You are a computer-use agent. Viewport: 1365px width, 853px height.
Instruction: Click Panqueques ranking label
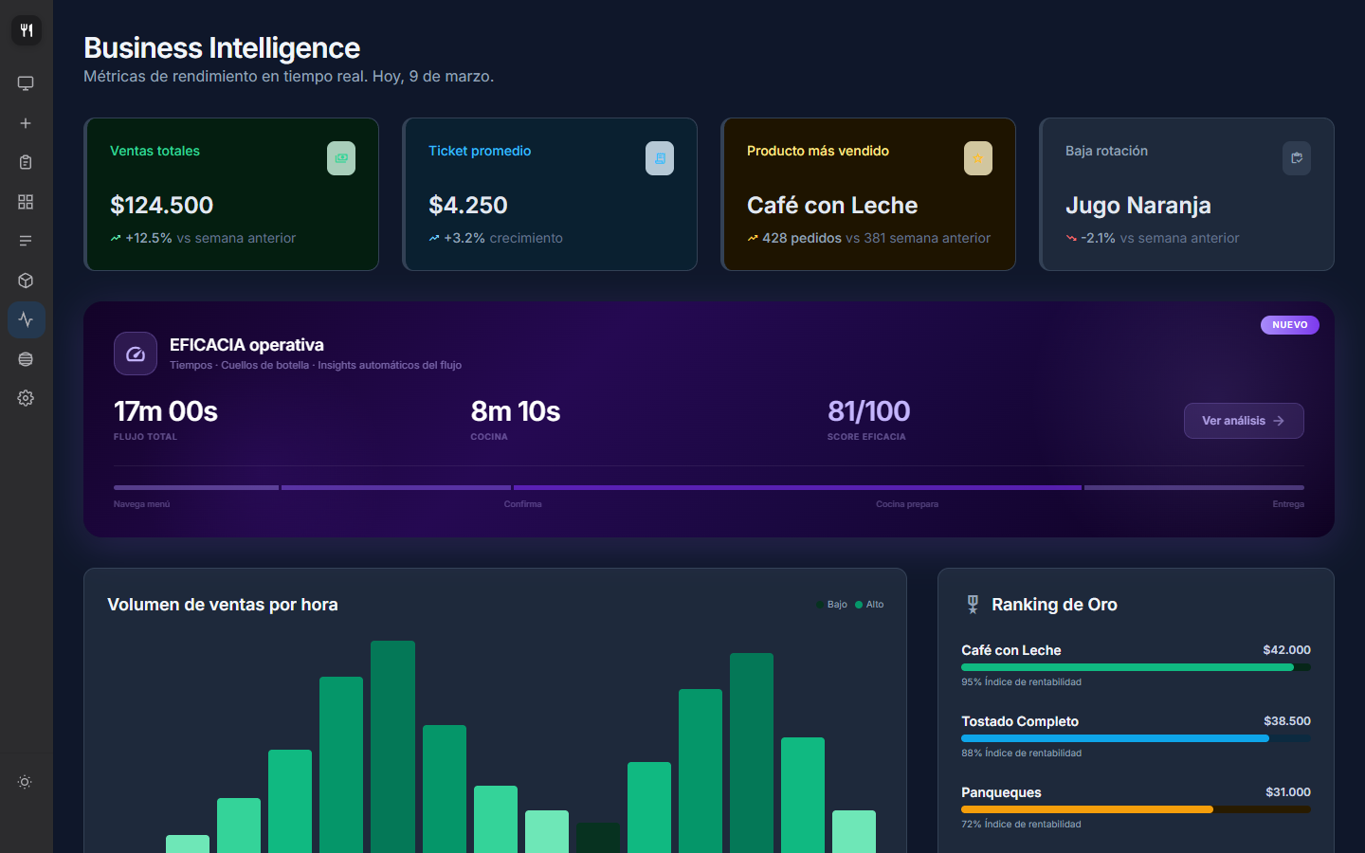(1001, 792)
